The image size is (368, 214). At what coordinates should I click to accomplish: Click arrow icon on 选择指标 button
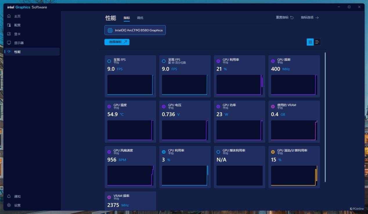coord(125,42)
